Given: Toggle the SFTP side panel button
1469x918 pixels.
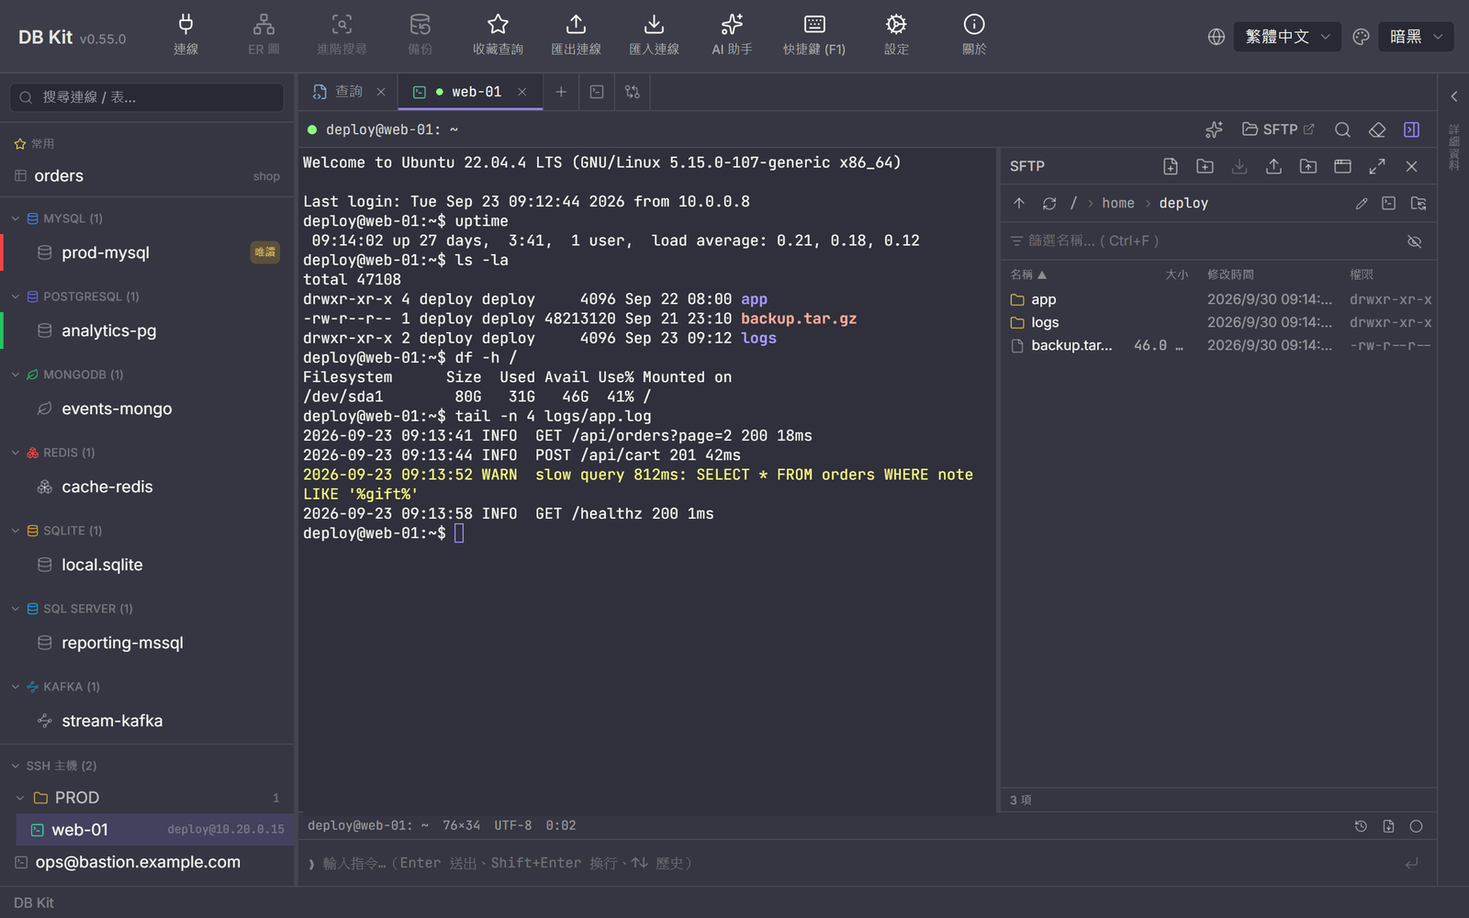Looking at the screenshot, I should tap(1412, 129).
